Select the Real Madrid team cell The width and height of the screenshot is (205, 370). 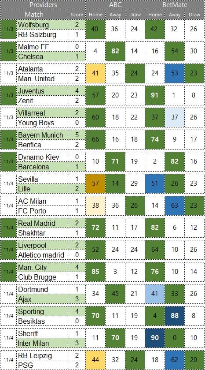pos(42,223)
